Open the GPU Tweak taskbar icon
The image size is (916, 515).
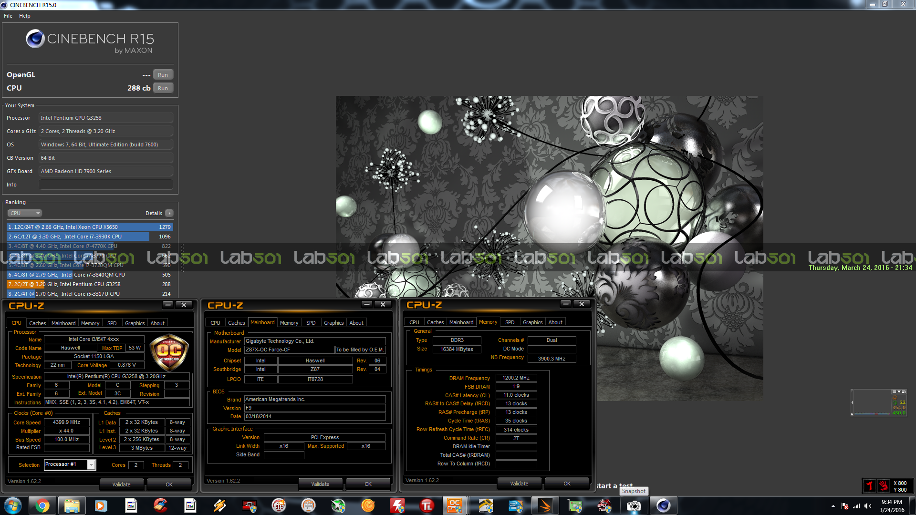tap(604, 505)
